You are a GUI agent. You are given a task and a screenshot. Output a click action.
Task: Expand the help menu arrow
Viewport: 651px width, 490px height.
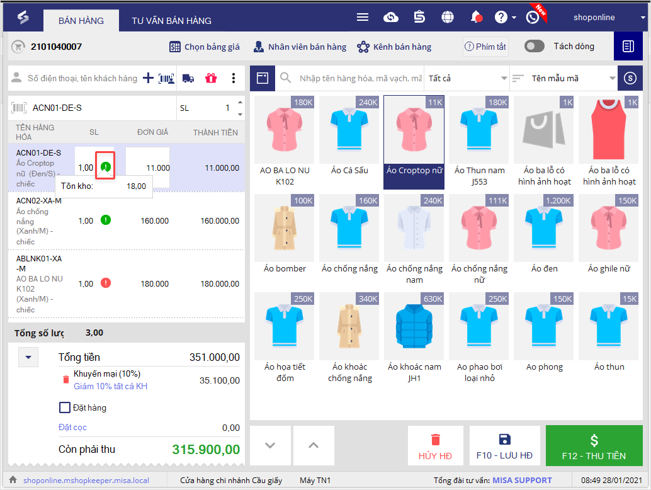(x=514, y=18)
